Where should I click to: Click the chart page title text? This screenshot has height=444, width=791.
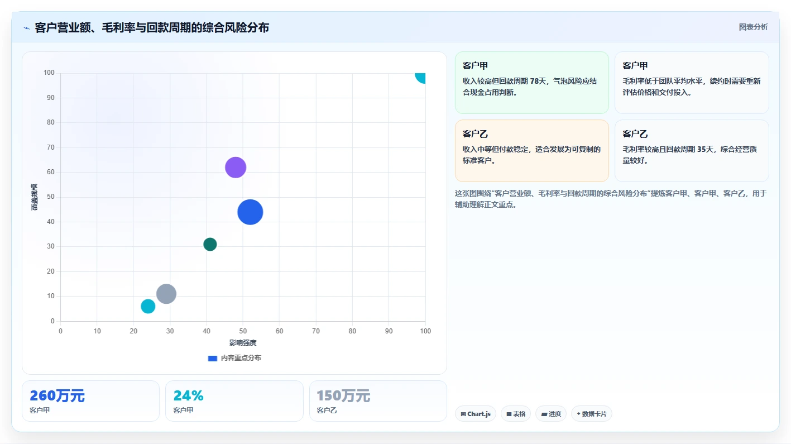(x=152, y=27)
